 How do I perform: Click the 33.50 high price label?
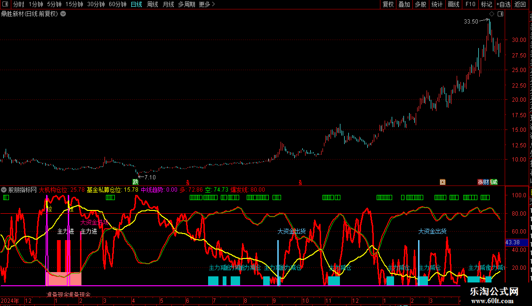point(471,21)
